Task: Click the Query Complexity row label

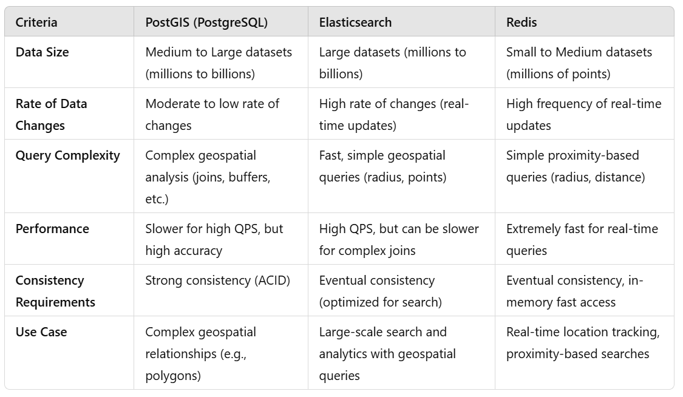Action: click(67, 156)
